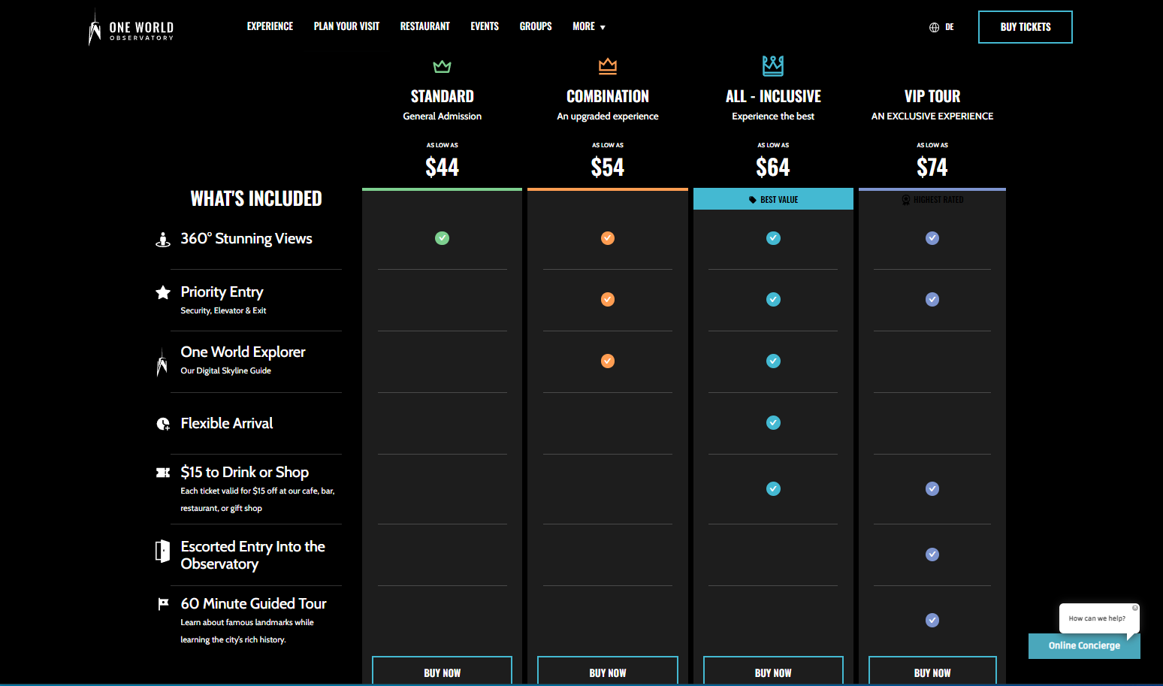
Task: Buy the VIP Tour ticket now
Action: click(932, 671)
